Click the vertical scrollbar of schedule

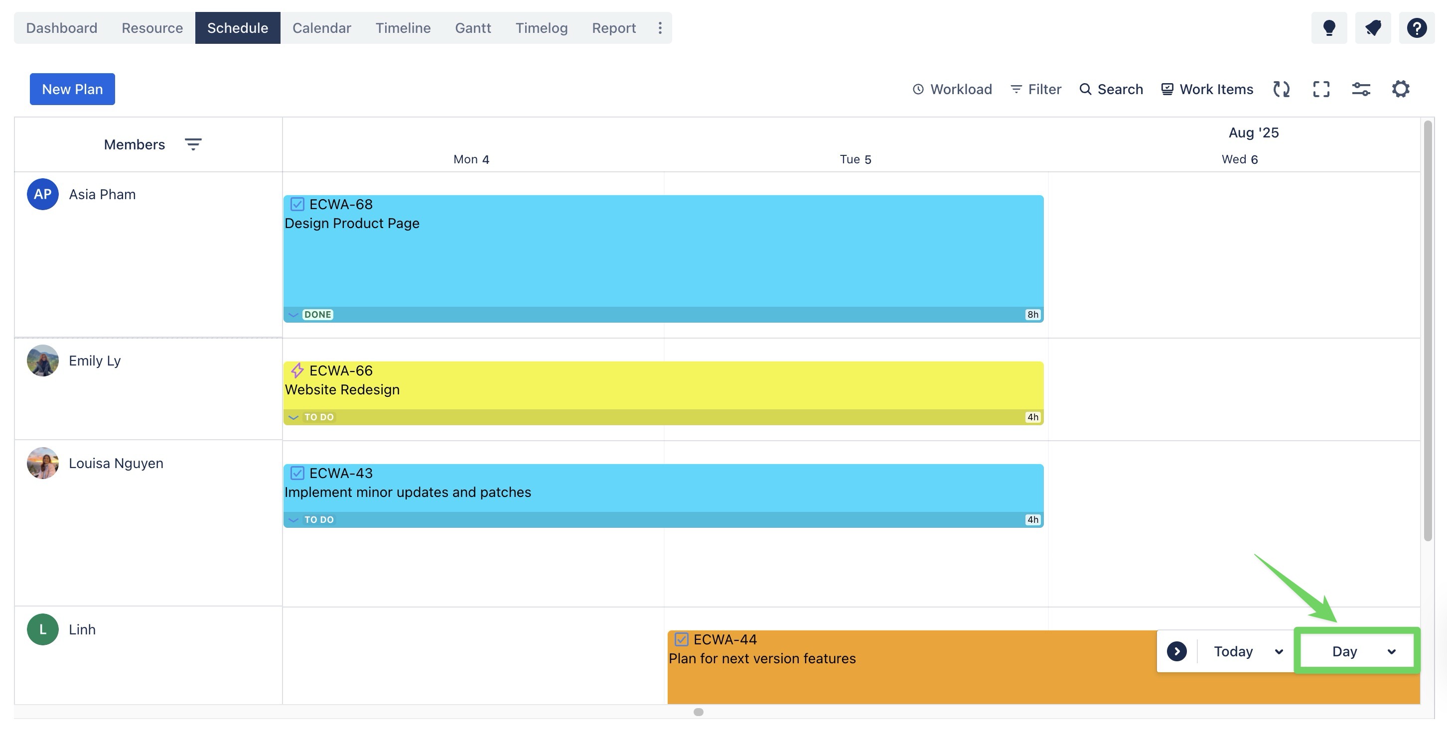click(x=1428, y=331)
